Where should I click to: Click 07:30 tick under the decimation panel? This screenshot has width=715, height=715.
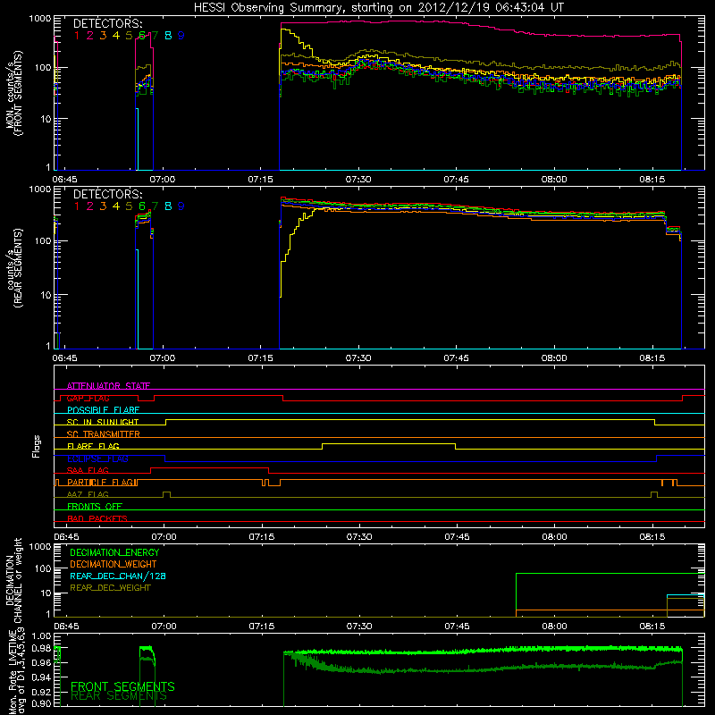click(359, 627)
